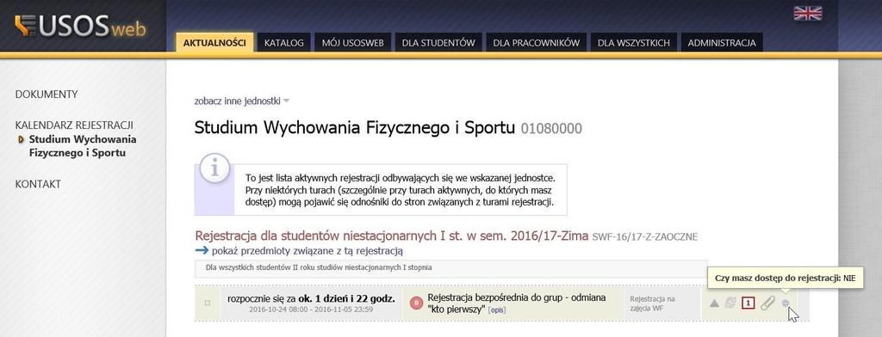Viewport: 882px width, 337px height.
Task: Click the blue info icon
Action: click(x=214, y=168)
